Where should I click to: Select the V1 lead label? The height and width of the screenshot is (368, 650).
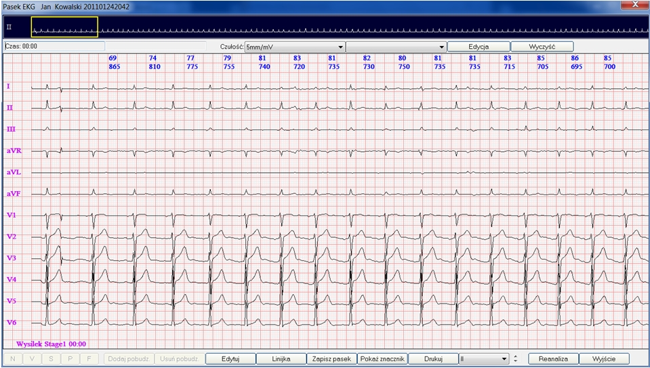pos(12,215)
